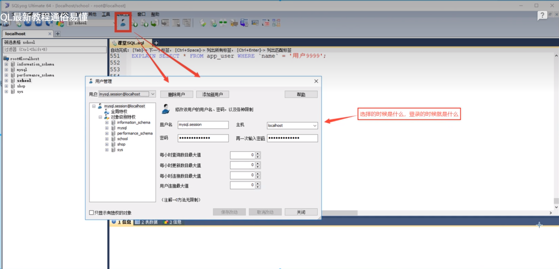Expand sys node in object browser
The image size is (559, 269).
tap(6, 91)
